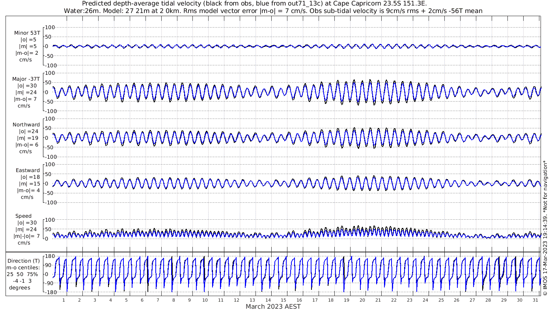Click "|m-o|= 2" in the Minor panel
The height and width of the screenshot is (315, 552).
point(27,53)
